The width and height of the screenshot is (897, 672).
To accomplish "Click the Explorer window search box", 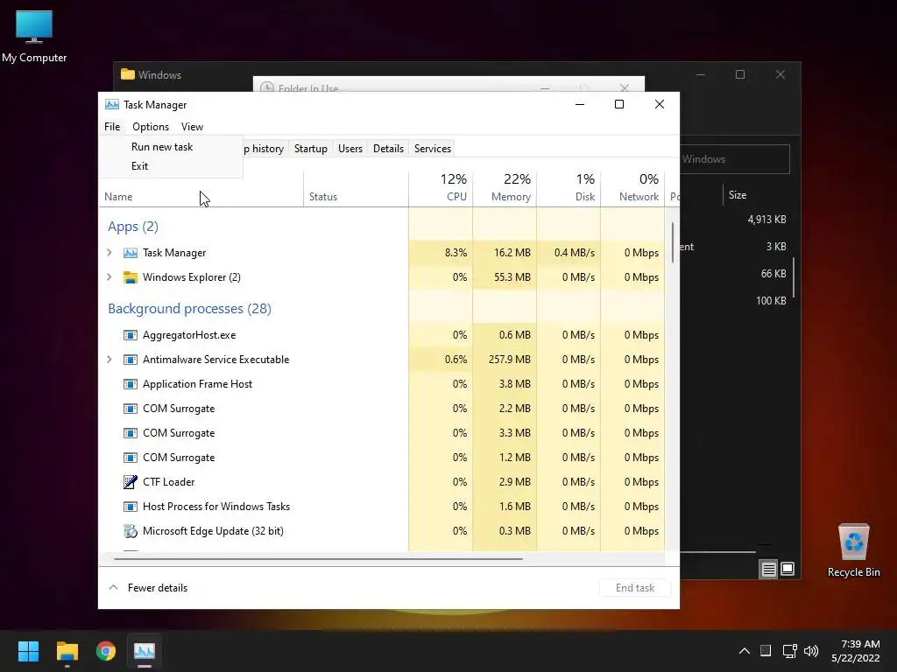I will point(735,159).
